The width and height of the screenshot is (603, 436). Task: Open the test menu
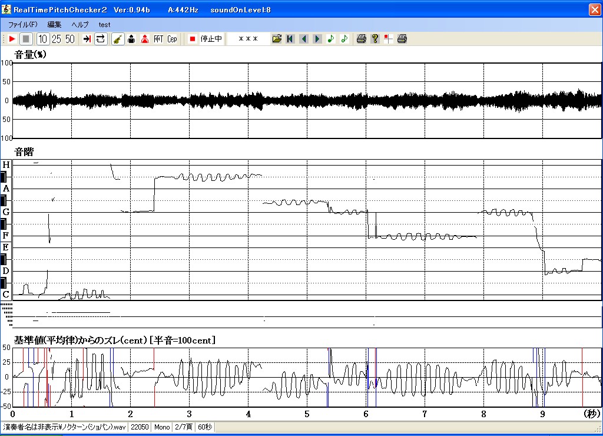tap(104, 25)
